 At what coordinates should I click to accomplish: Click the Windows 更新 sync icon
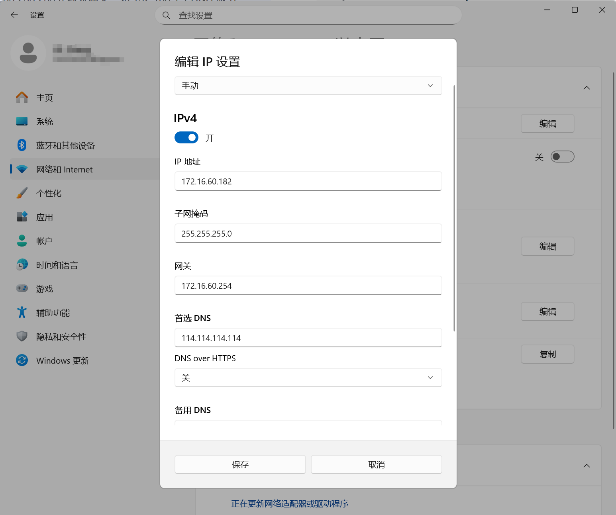(x=22, y=360)
